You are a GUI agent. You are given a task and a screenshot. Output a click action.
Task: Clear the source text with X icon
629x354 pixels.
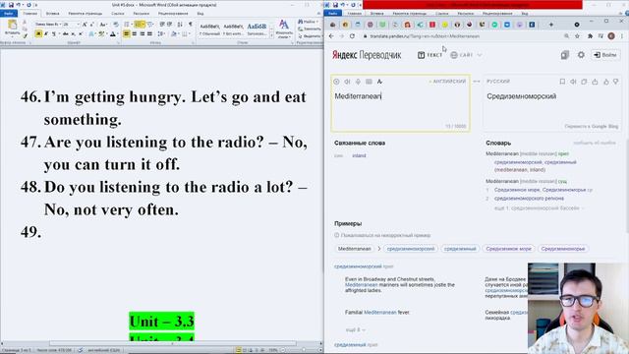[336, 82]
